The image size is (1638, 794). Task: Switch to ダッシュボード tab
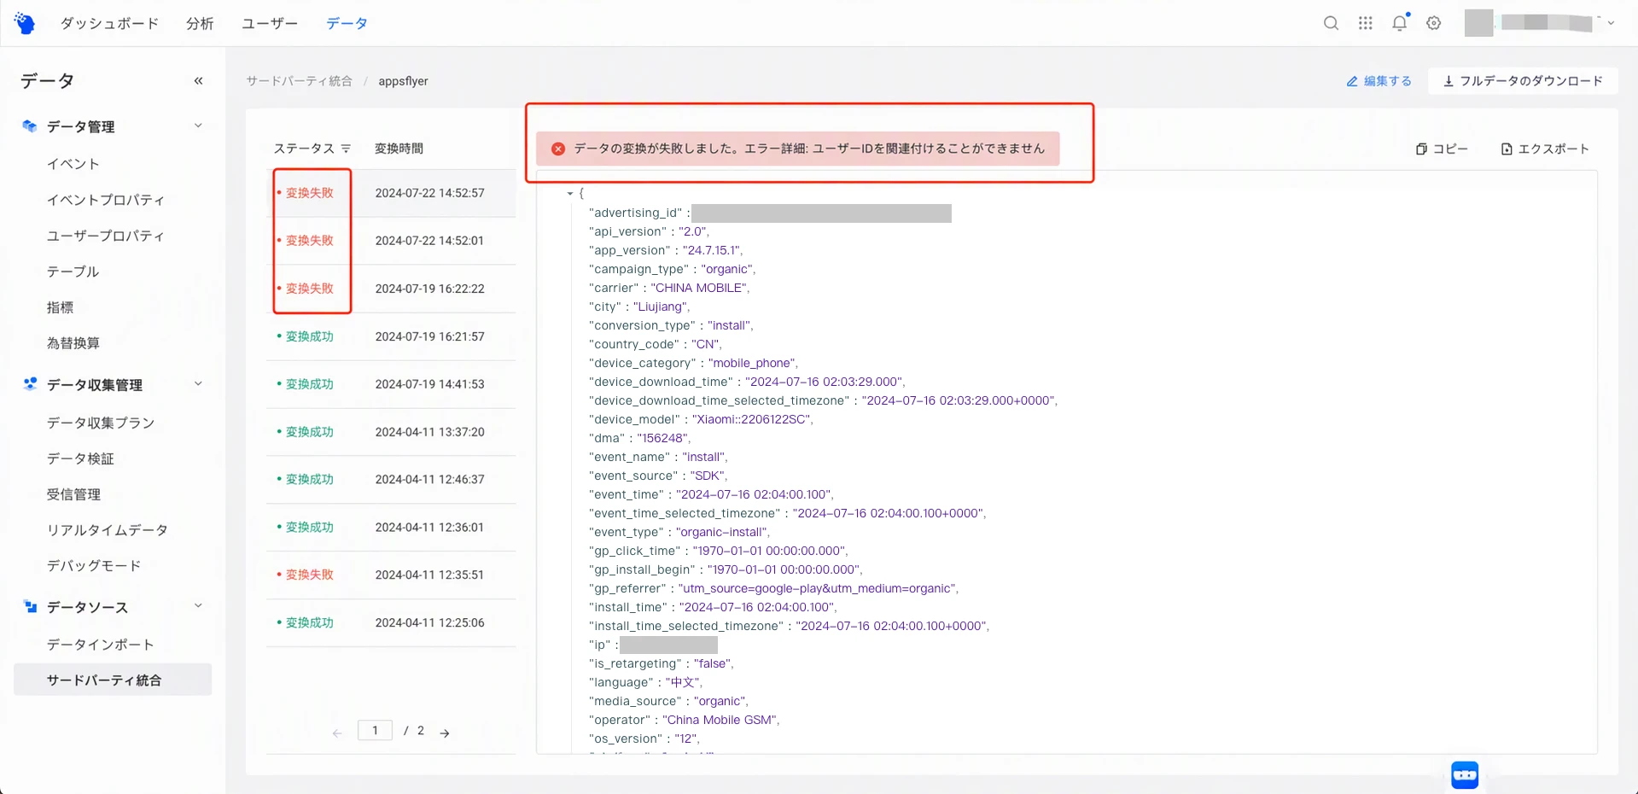[109, 23]
